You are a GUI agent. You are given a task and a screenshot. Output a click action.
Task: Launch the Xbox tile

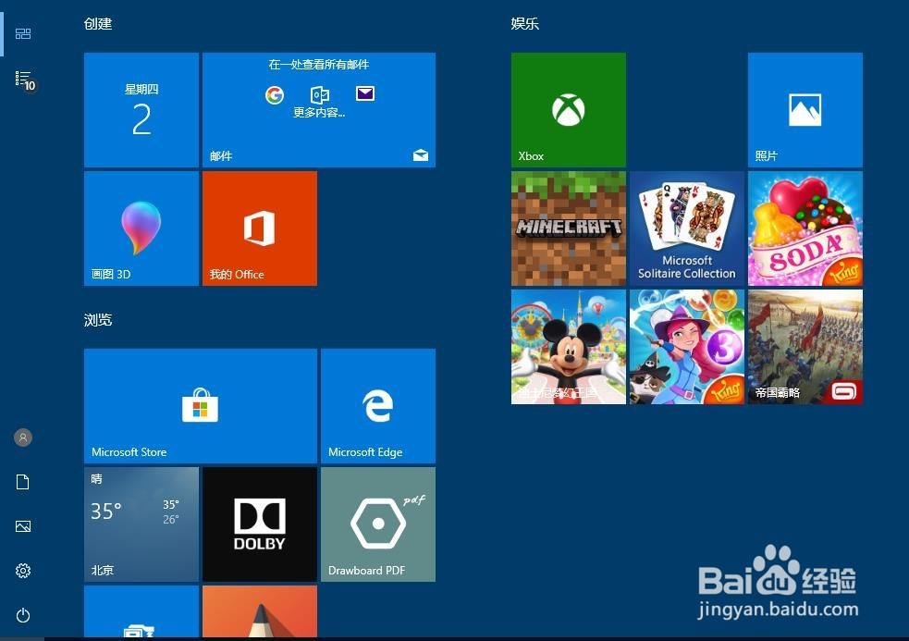point(569,110)
